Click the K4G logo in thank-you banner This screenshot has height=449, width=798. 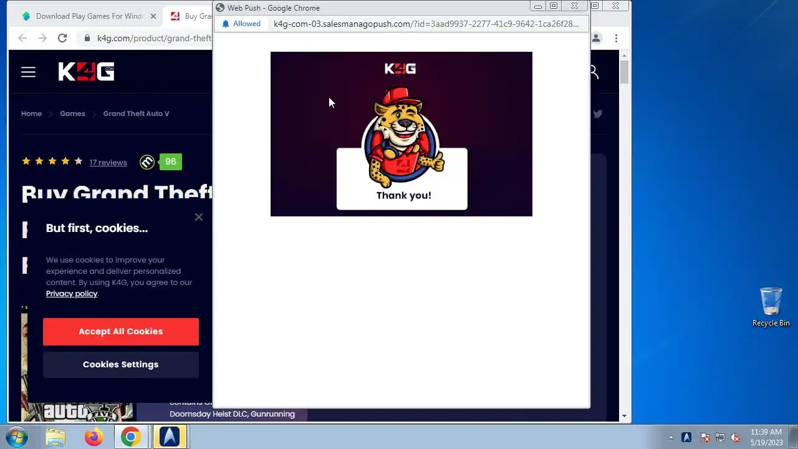coord(400,69)
